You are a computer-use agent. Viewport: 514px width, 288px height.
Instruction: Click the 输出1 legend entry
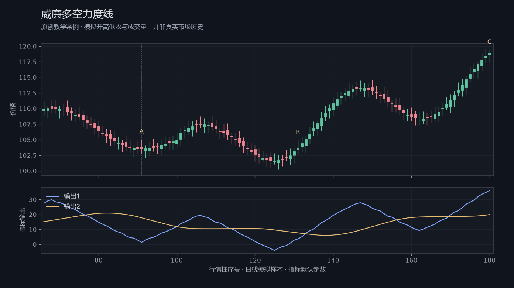[x=72, y=196]
